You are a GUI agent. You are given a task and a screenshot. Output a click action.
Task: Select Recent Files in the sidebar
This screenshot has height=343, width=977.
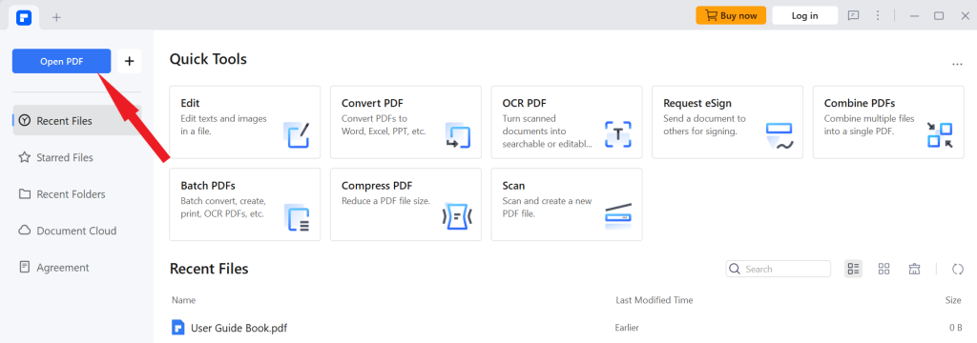(77, 120)
